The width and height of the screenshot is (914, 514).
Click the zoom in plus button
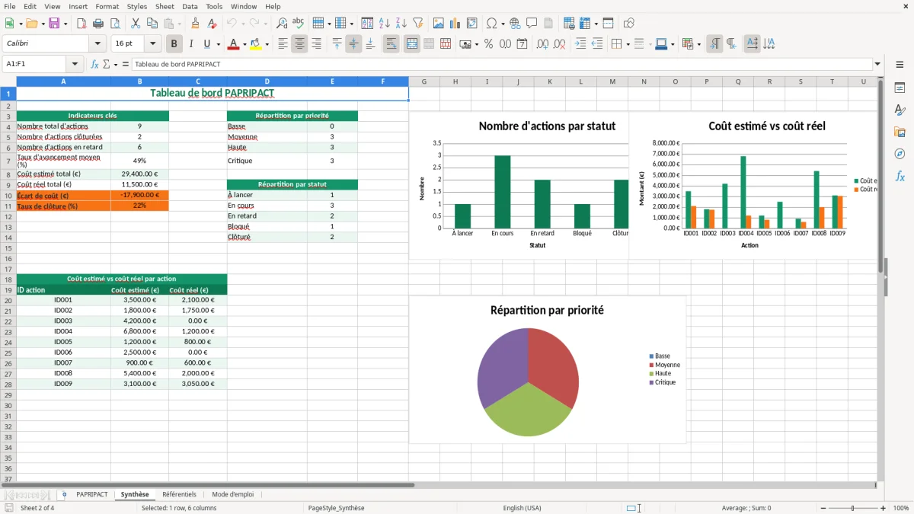884,508
